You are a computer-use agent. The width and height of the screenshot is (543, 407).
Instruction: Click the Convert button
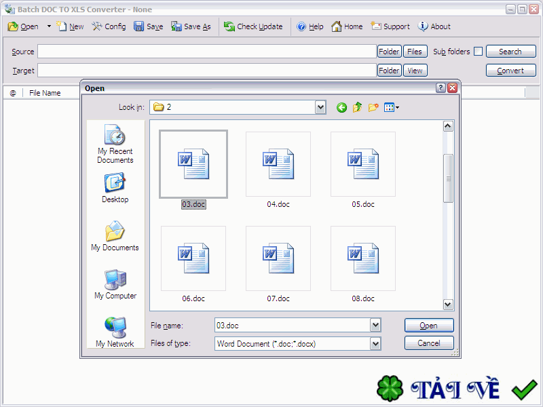[x=511, y=71]
